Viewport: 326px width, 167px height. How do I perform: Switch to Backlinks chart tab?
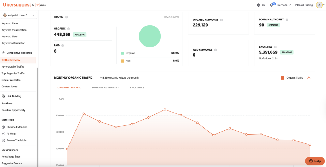pos(137,88)
